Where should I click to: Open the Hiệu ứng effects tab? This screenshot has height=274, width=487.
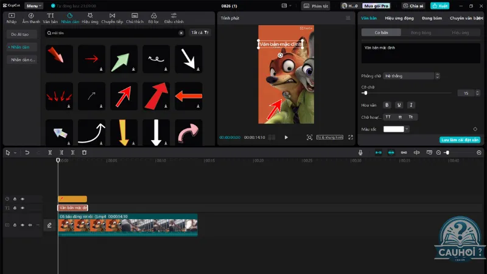point(89,18)
